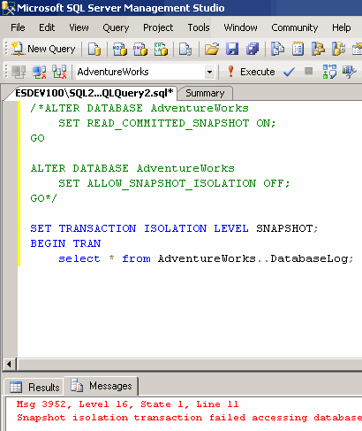Start an Analysis Services MDX Query
The width and height of the screenshot is (362, 431).
120,49
